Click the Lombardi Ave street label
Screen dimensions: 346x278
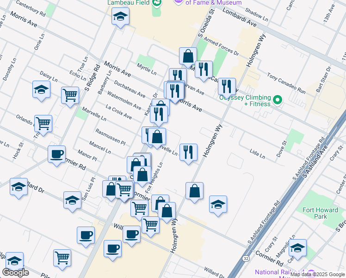(x=240, y=17)
